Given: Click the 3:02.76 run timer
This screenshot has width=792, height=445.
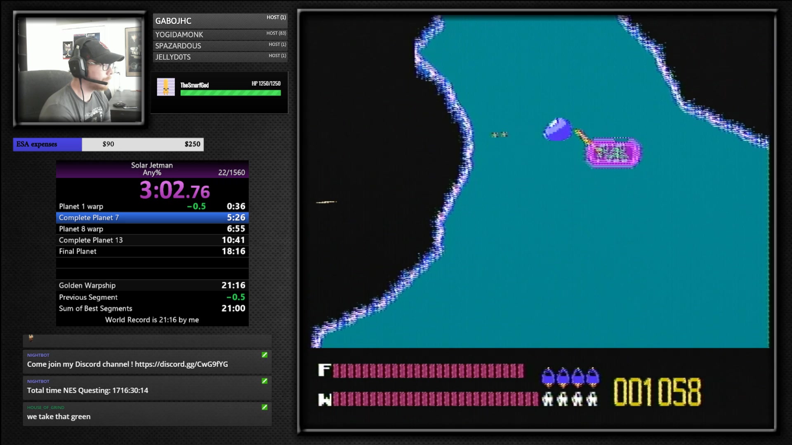Looking at the screenshot, I should pyautogui.click(x=175, y=190).
